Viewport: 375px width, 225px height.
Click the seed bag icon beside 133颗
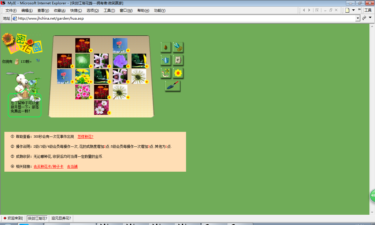(x=17, y=62)
